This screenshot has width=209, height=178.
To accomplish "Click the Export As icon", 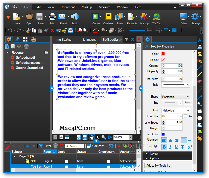I will [131, 16].
